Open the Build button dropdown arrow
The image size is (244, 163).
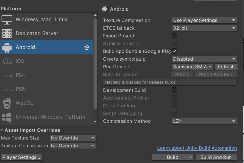point(191,157)
